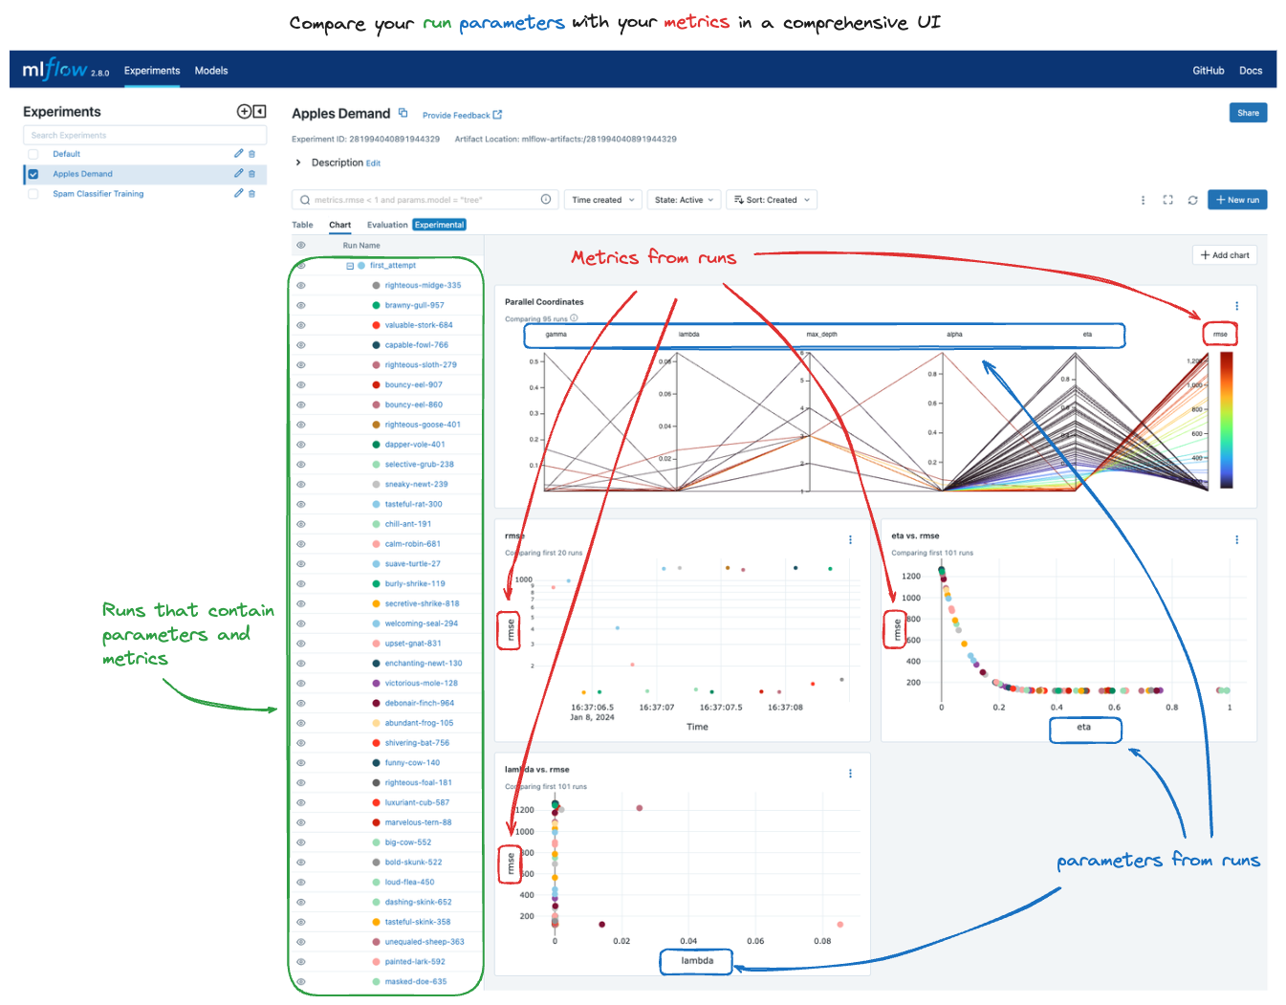Collapse the first_attempt run group
Image resolution: width=1286 pixels, height=1005 pixels.
coord(348,265)
